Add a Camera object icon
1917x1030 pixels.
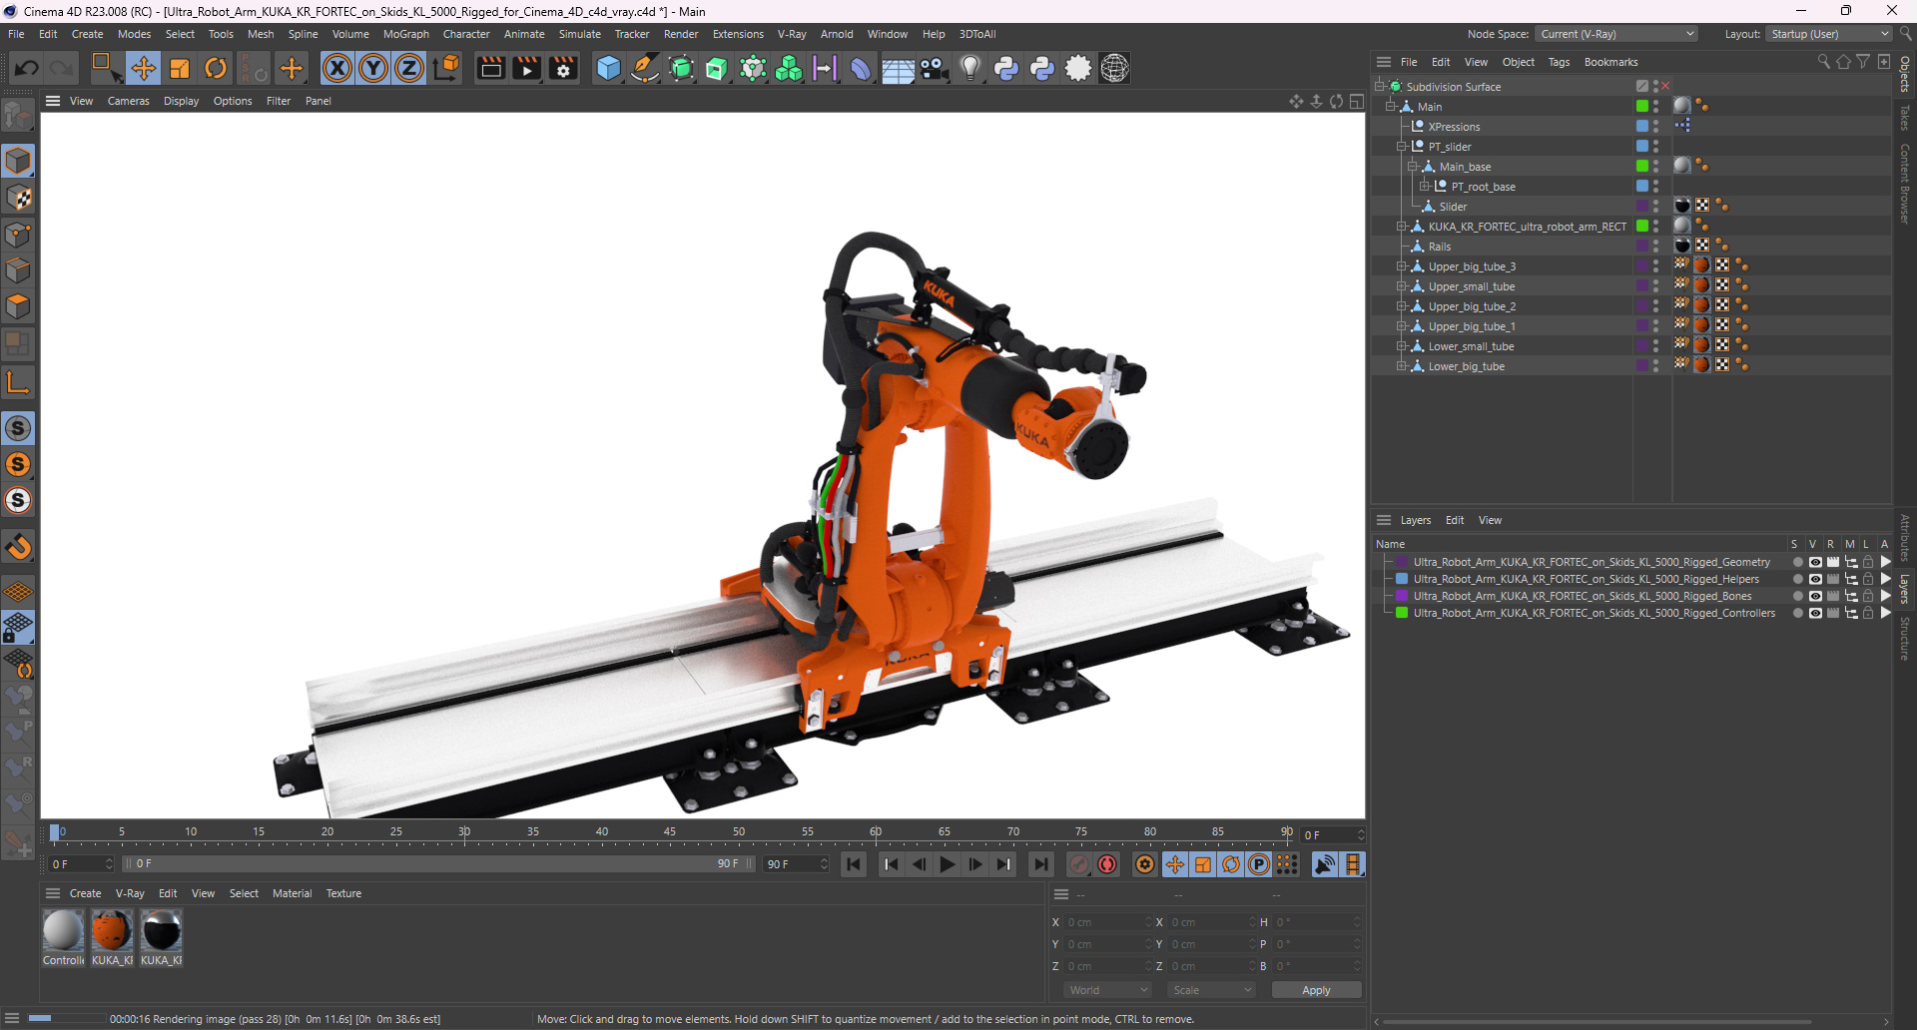coord(935,68)
